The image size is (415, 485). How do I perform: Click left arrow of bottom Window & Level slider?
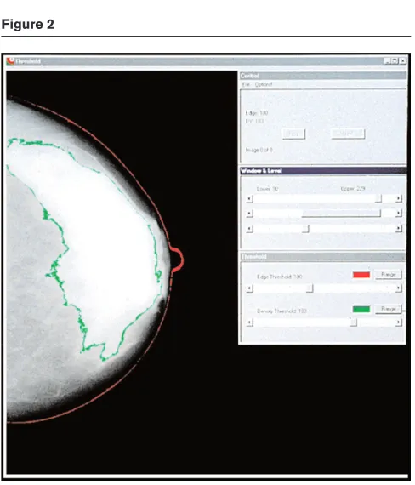[249, 229]
